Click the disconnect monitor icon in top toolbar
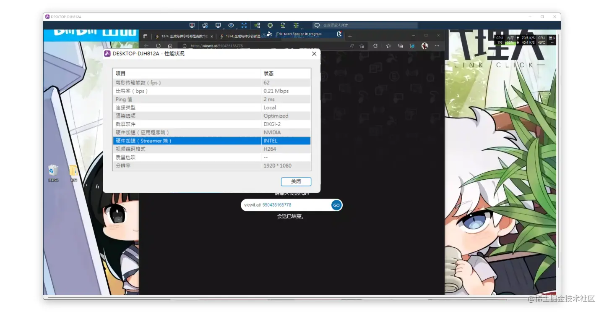 [192, 25]
